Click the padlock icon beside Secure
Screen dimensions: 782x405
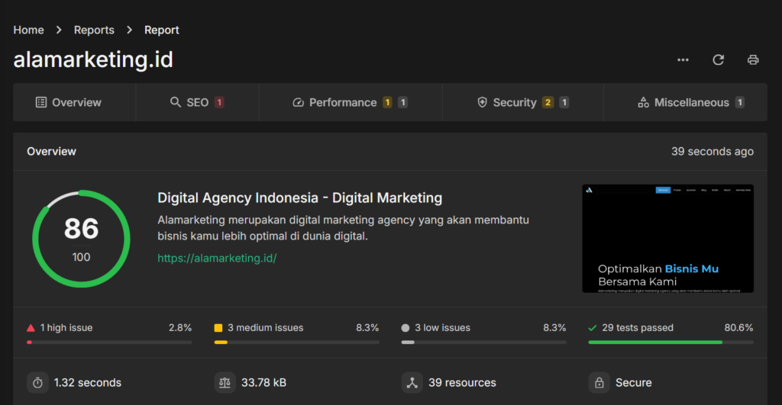click(x=599, y=383)
